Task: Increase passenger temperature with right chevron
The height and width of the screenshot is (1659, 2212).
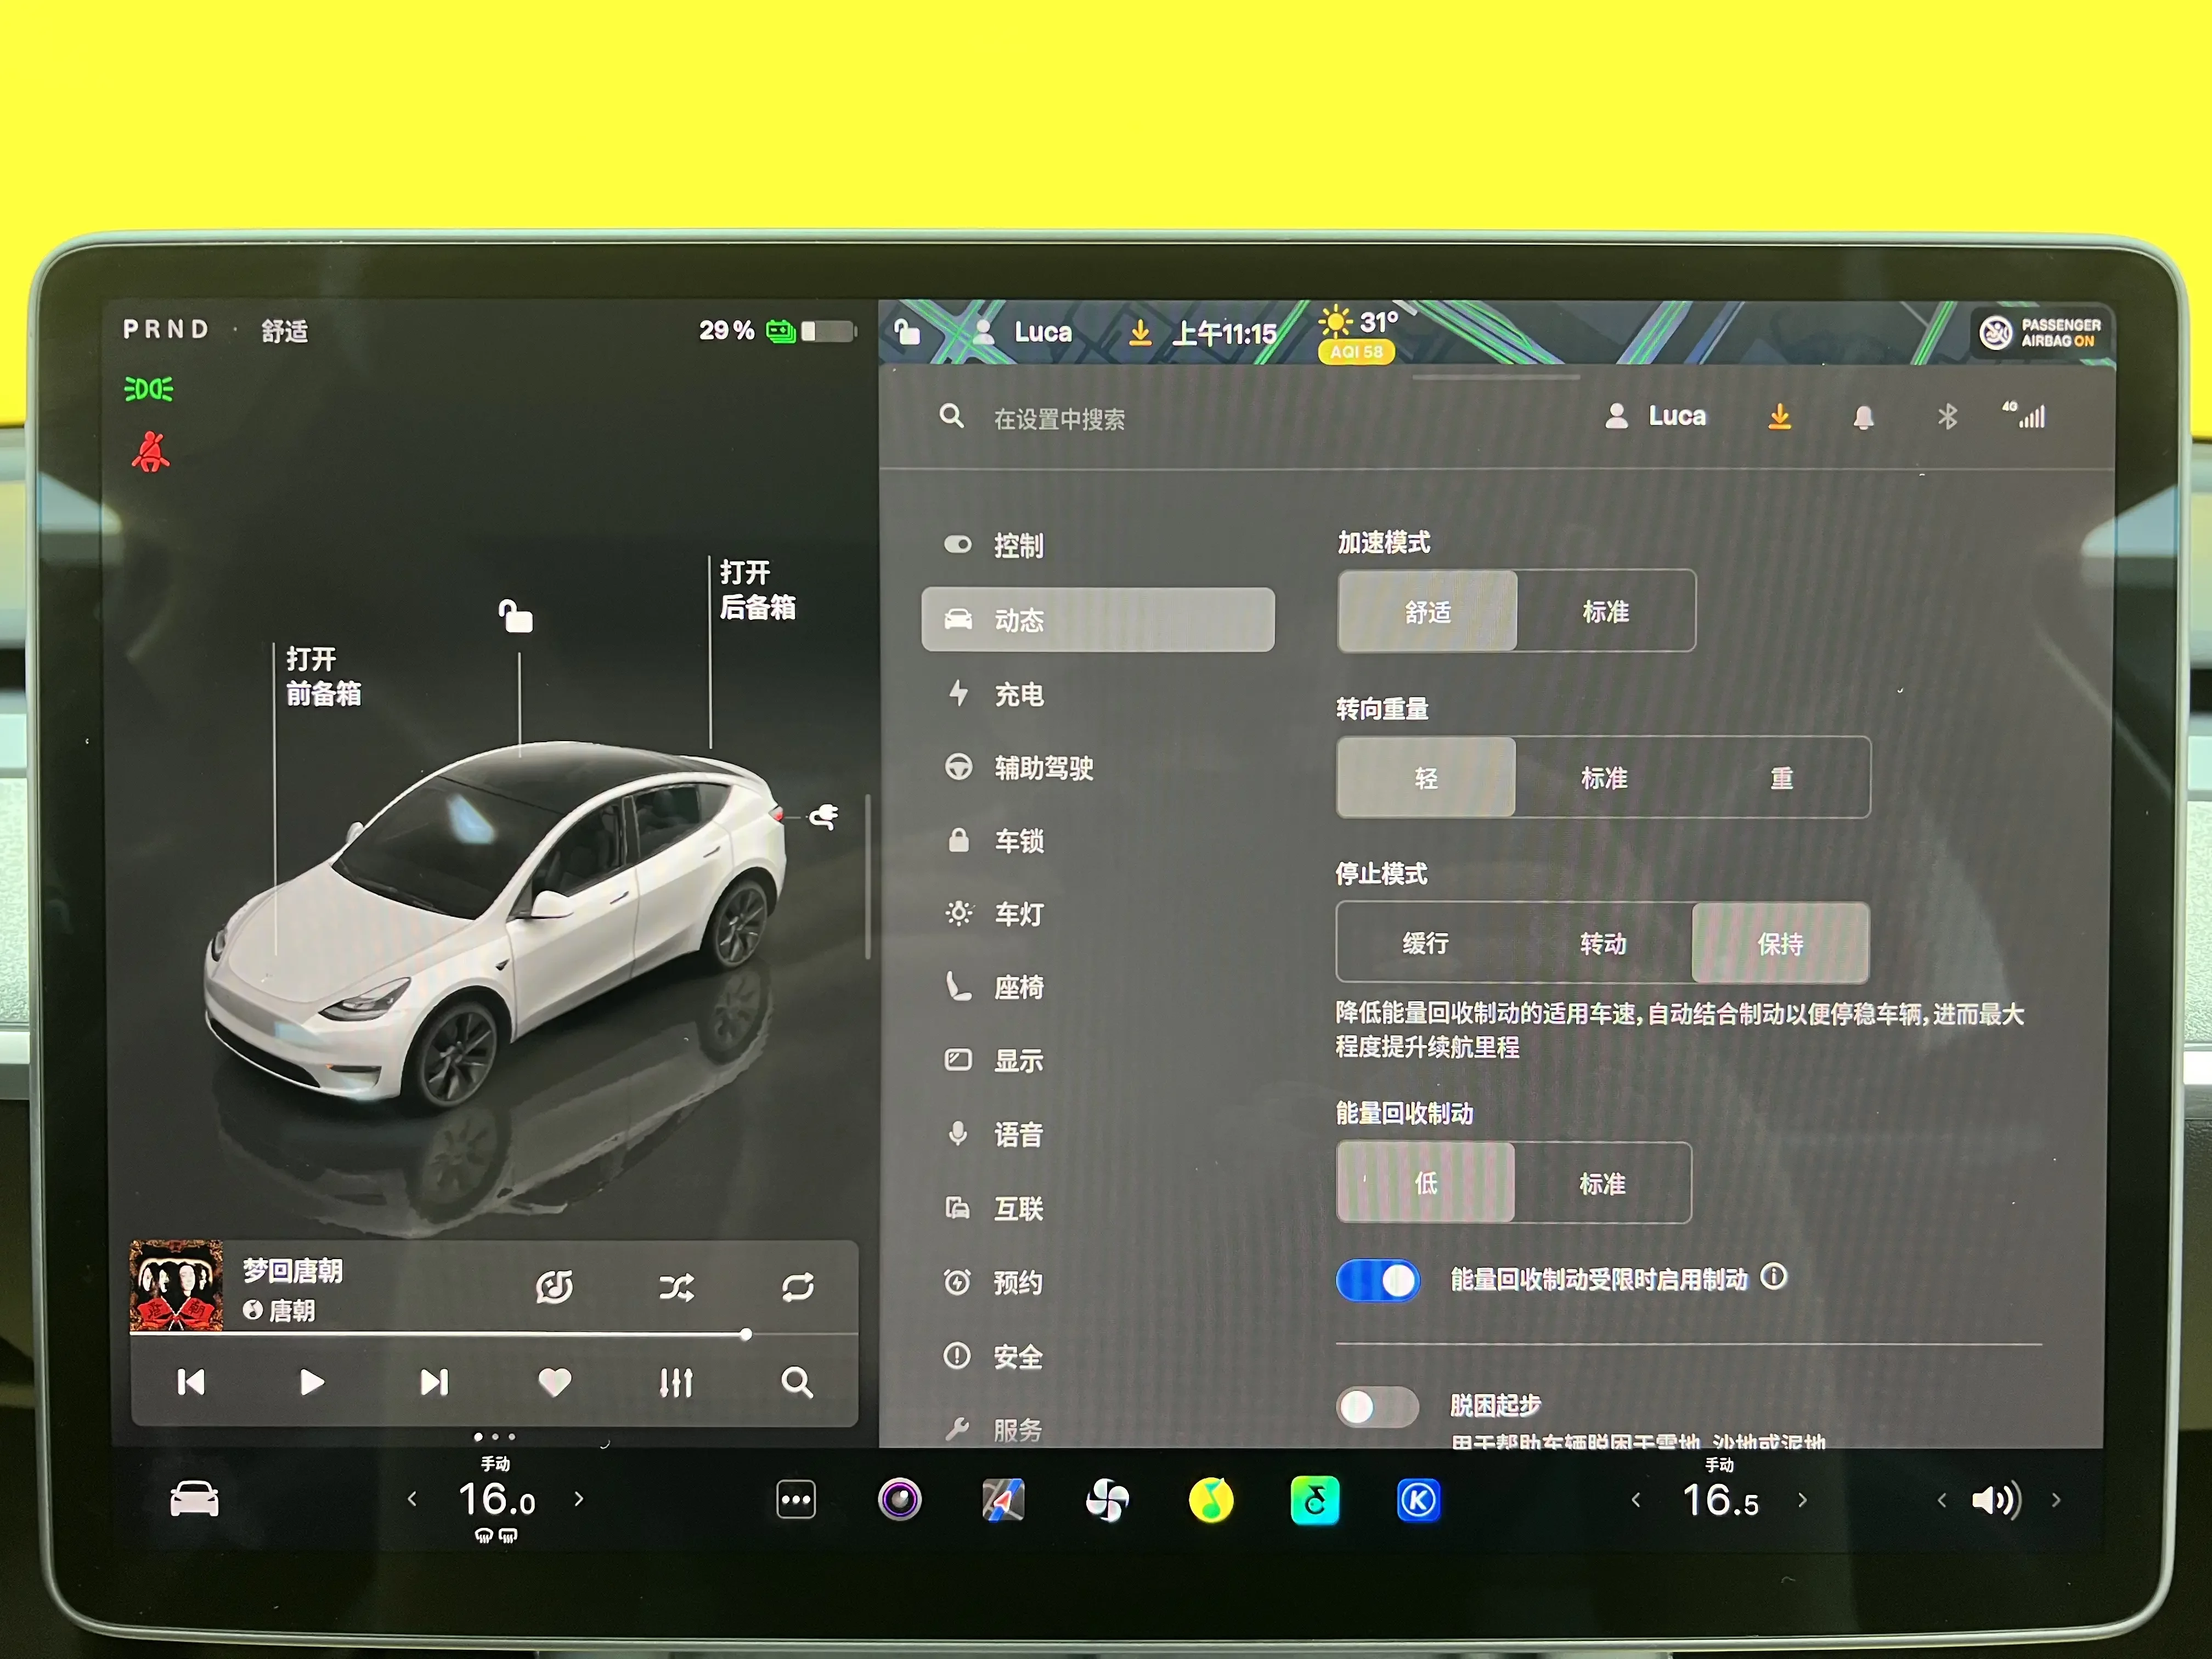Action: click(1803, 1499)
